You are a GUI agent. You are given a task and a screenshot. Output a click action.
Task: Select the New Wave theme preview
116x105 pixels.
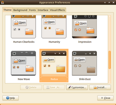[x=23, y=63]
